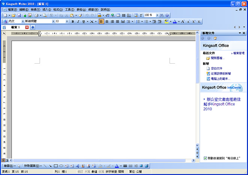
Task: Export the document as PDF
Action: pyautogui.click(x=30, y=15)
